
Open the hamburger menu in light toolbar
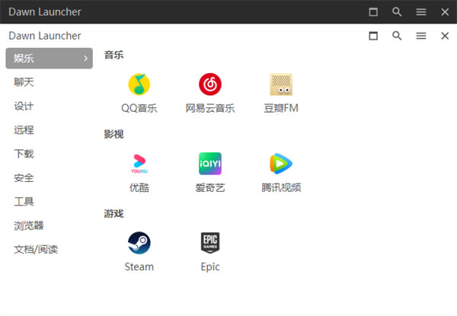421,36
